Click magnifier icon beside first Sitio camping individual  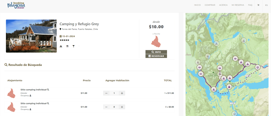pos(48,90)
